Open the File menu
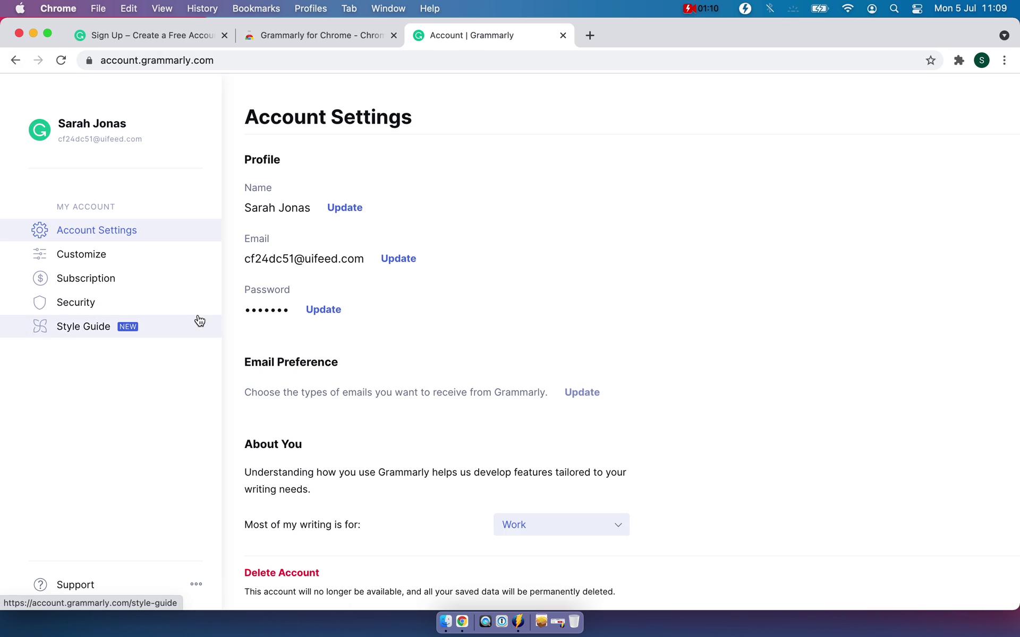 98,8
